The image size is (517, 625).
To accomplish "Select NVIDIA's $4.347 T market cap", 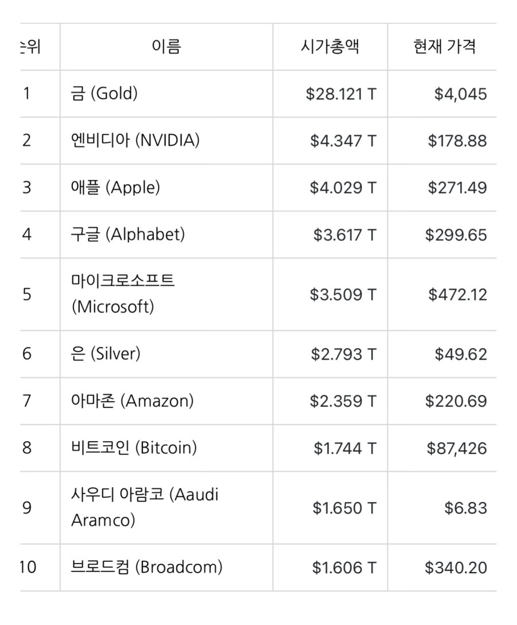I will point(343,141).
